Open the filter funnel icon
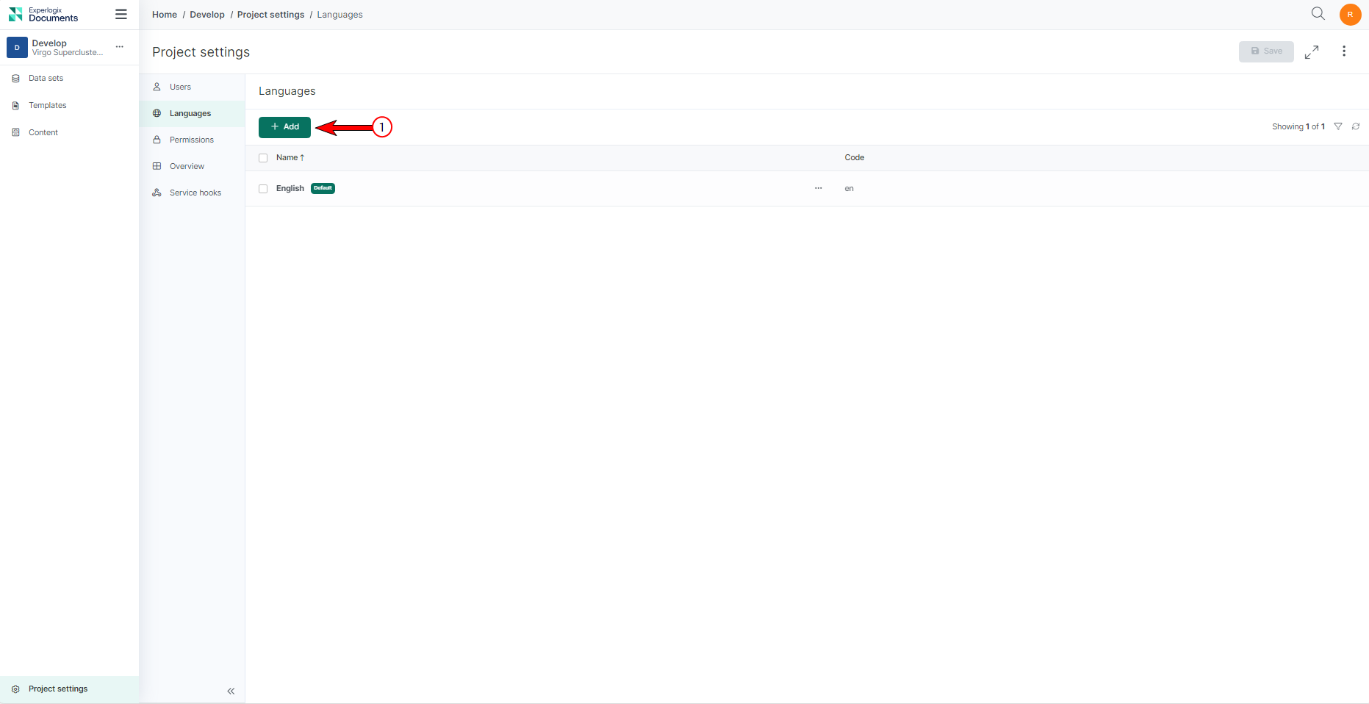Viewport: 1369px width, 704px height. (x=1338, y=126)
